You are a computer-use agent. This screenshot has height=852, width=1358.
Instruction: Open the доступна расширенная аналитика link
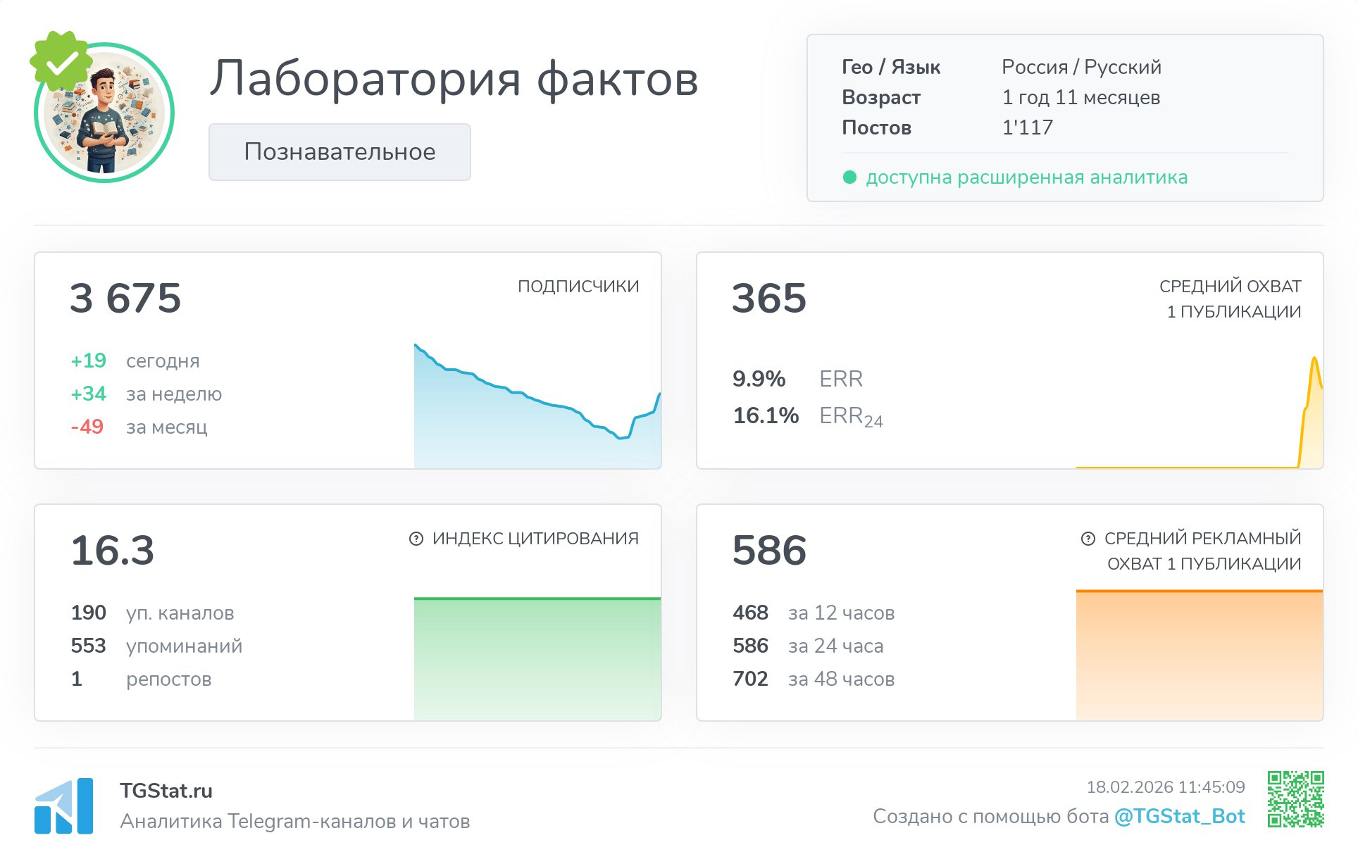[1026, 177]
